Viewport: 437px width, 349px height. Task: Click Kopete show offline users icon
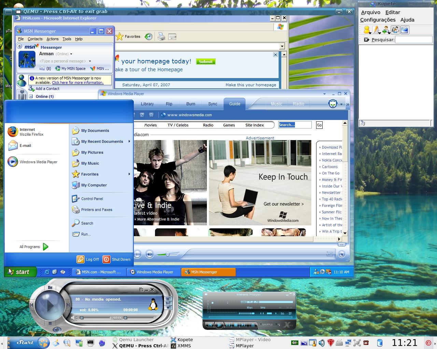point(395,30)
